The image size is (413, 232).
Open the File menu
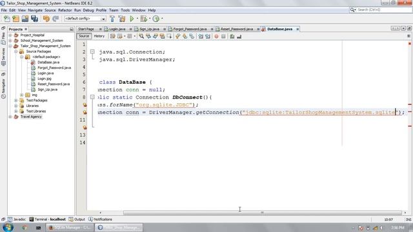click(x=4, y=10)
